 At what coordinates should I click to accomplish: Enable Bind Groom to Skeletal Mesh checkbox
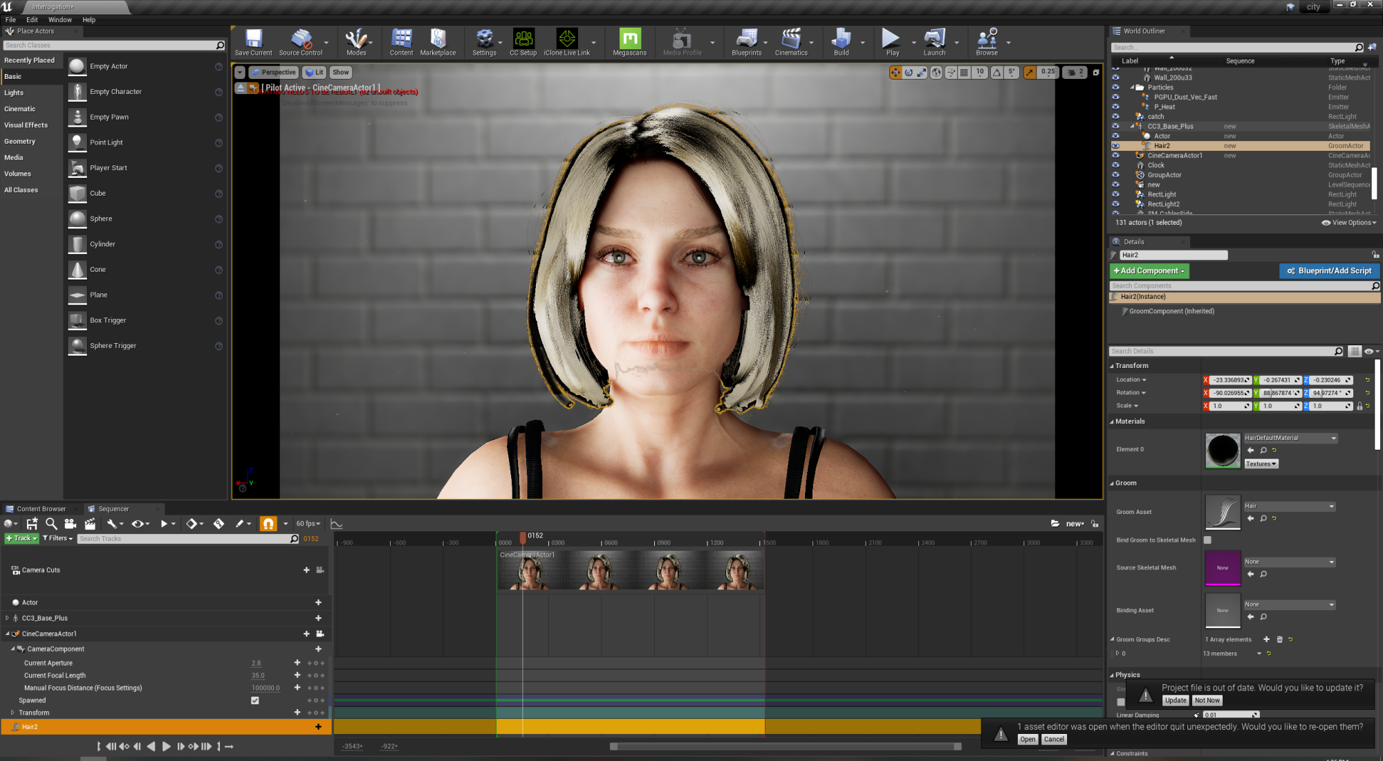1207,540
